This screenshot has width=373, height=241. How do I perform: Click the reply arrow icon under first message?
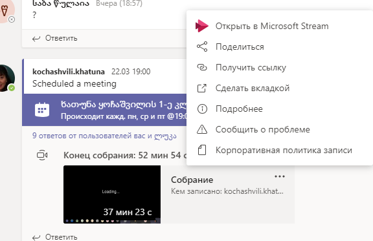pyautogui.click(x=36, y=39)
